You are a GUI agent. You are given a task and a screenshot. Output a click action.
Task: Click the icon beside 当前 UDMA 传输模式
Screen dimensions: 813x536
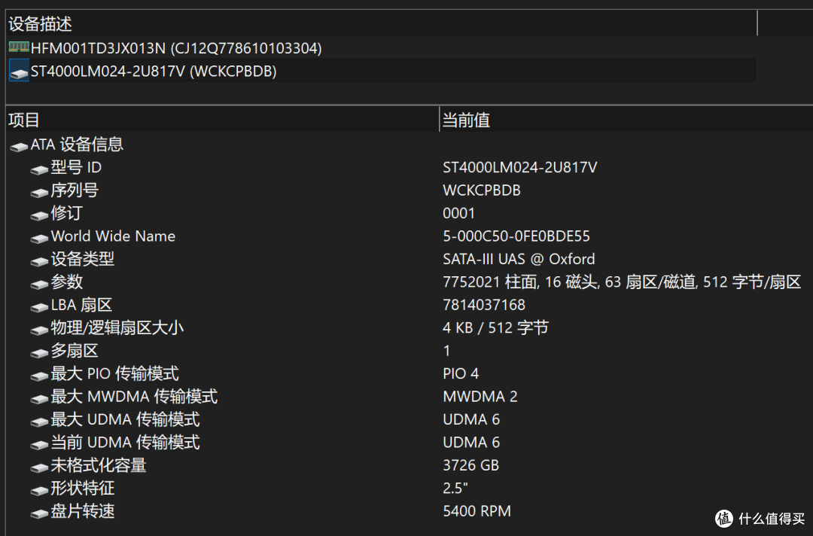coord(39,444)
